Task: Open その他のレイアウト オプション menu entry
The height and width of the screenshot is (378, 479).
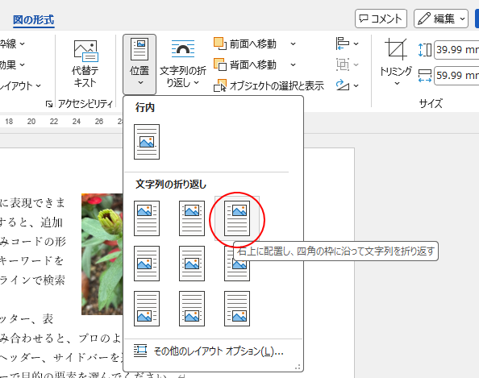Action: [x=209, y=351]
